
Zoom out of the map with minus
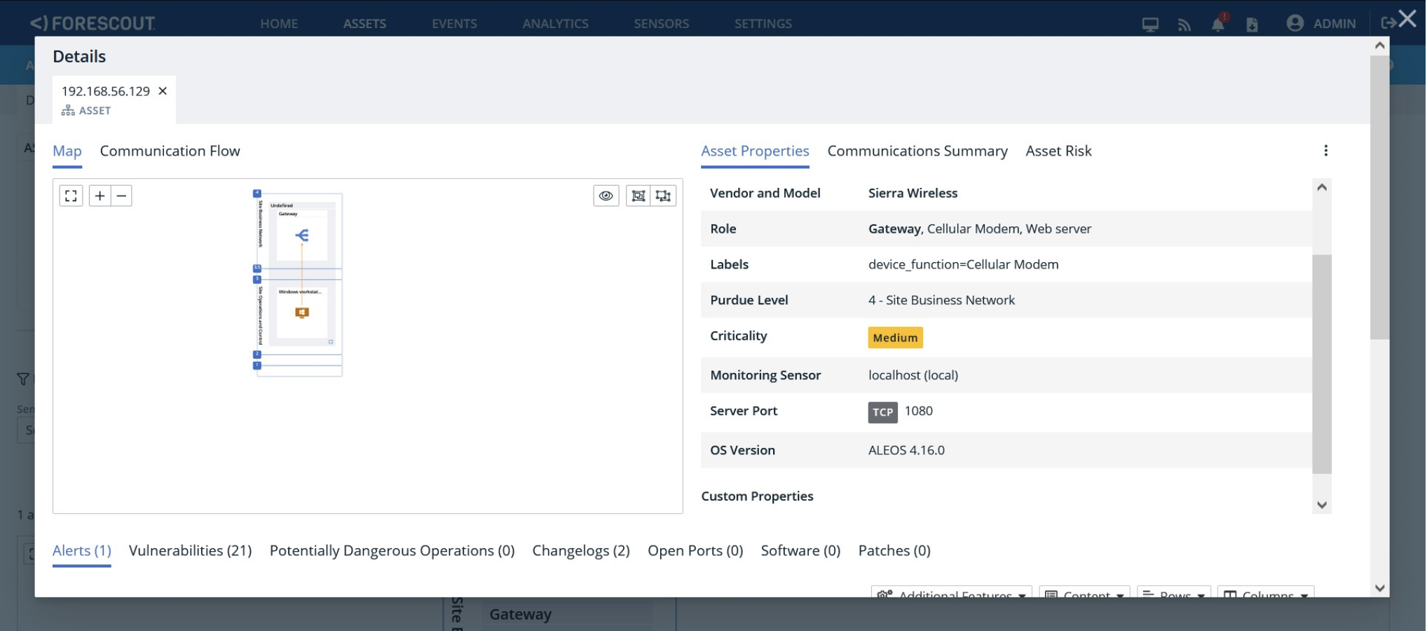coord(121,196)
